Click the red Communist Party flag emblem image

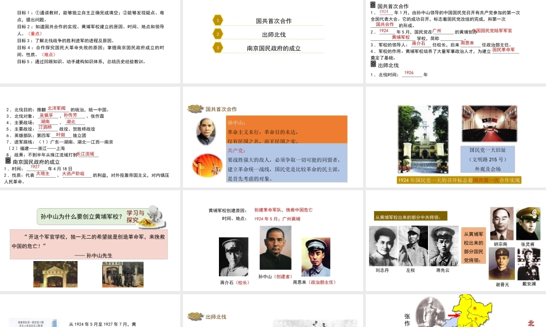[207, 165]
